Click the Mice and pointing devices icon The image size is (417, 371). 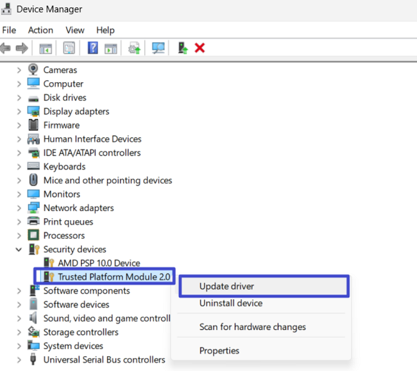[x=33, y=180]
